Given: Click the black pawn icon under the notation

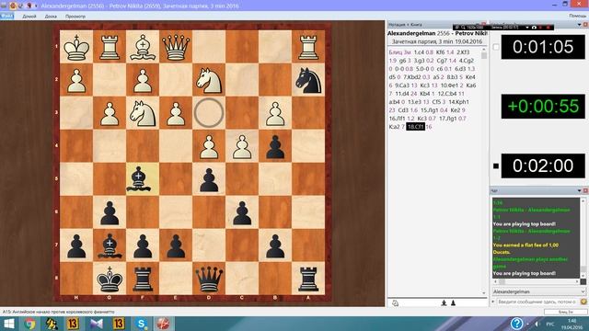Looking at the screenshot, I should coord(453,302).
